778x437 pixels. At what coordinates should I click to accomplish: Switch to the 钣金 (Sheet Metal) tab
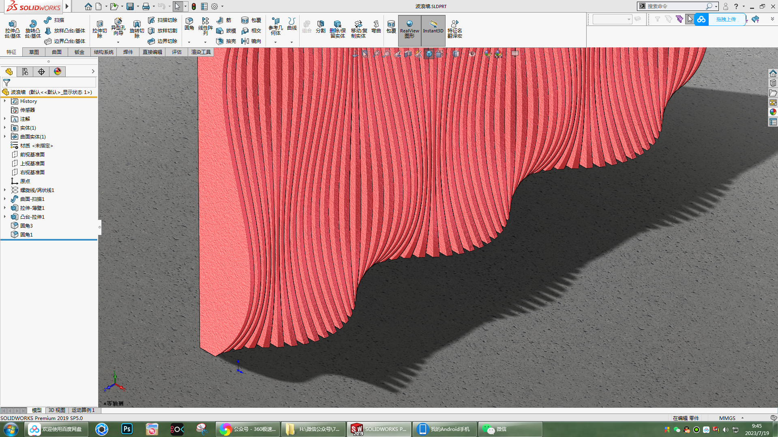tap(79, 52)
